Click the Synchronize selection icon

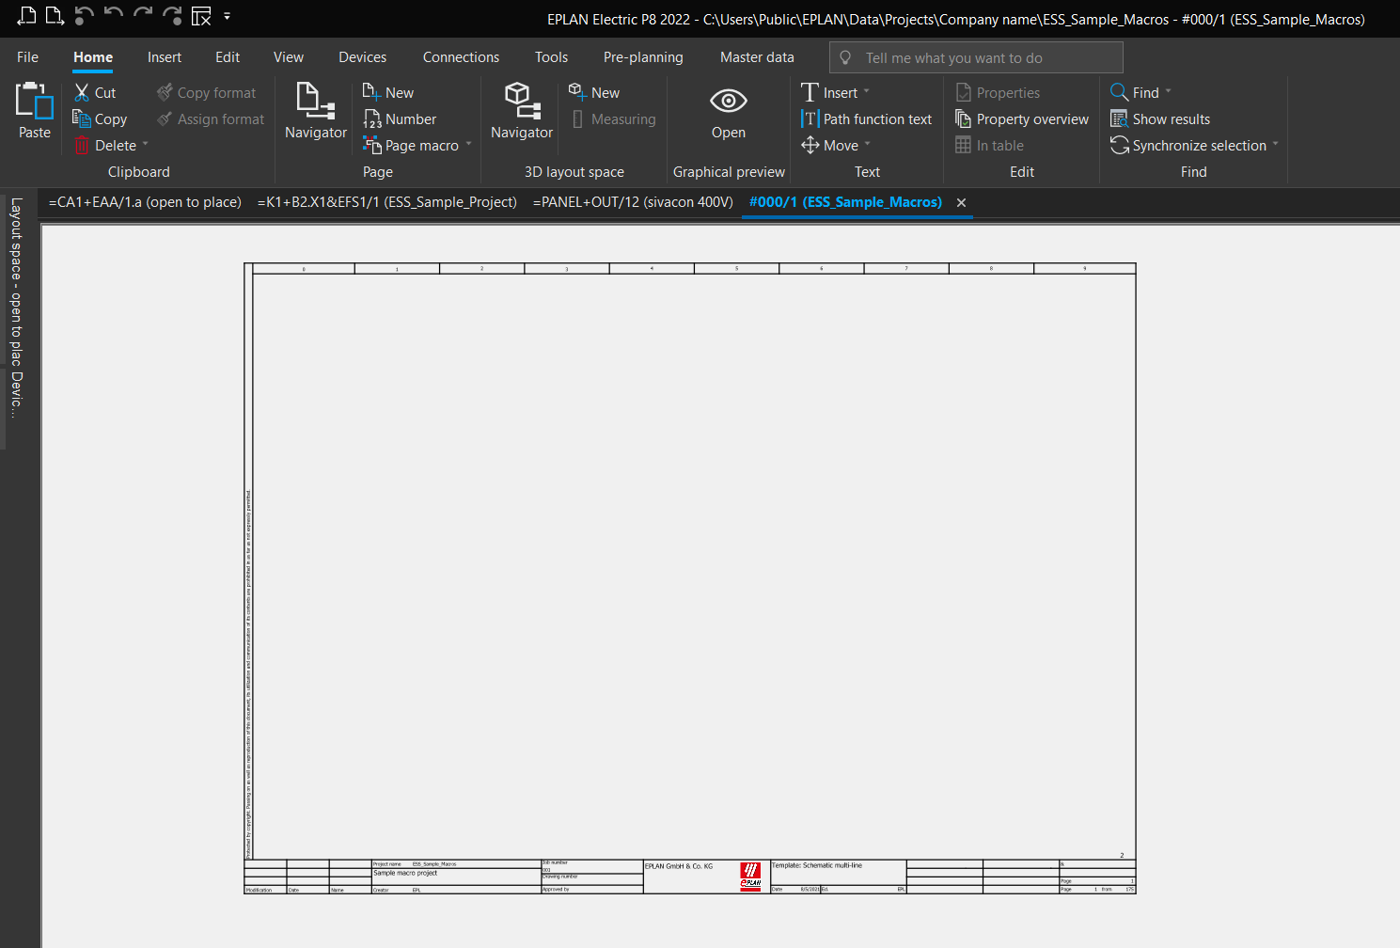[x=1119, y=145]
